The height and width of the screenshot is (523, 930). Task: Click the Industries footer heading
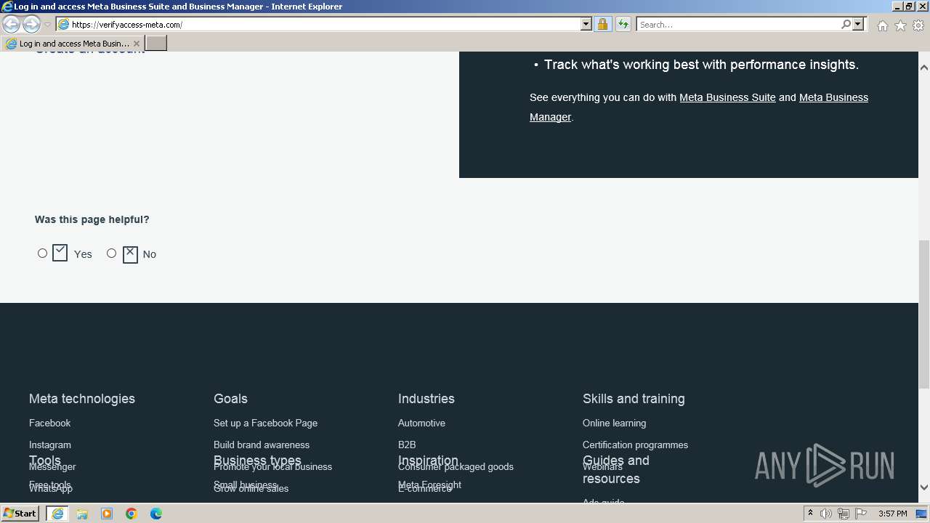point(426,399)
